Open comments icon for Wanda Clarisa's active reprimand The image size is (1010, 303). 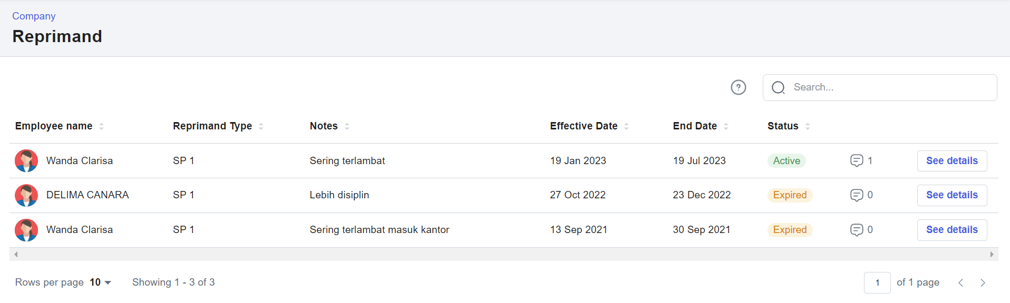(857, 161)
